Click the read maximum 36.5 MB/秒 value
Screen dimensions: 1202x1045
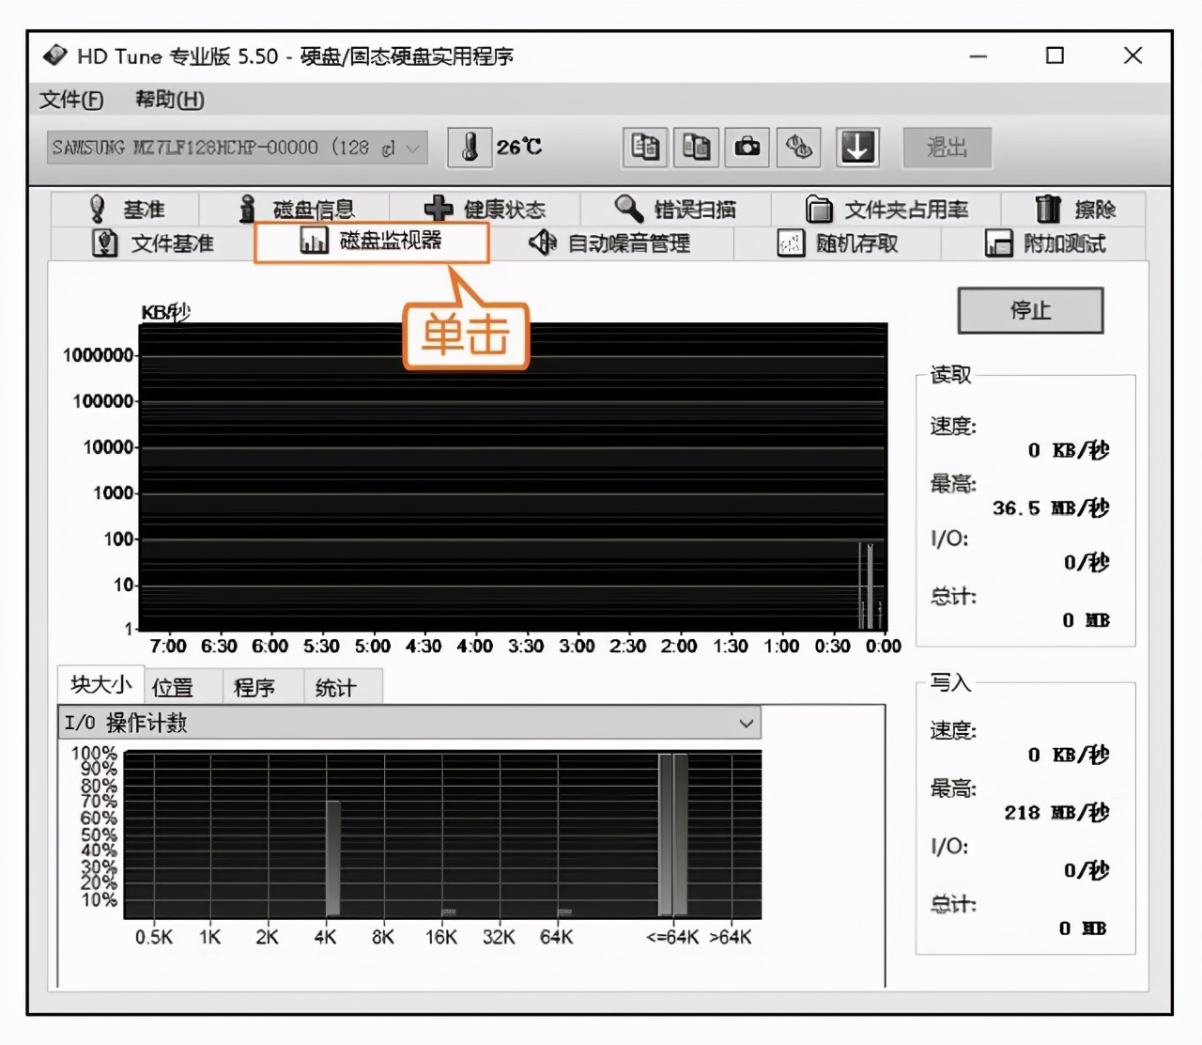pos(1051,508)
